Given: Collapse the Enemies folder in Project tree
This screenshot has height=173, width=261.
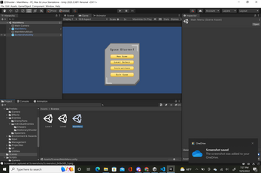Looking at the screenshot, I should coord(7,118).
